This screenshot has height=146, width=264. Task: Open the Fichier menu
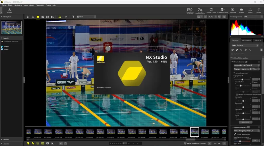4,5
